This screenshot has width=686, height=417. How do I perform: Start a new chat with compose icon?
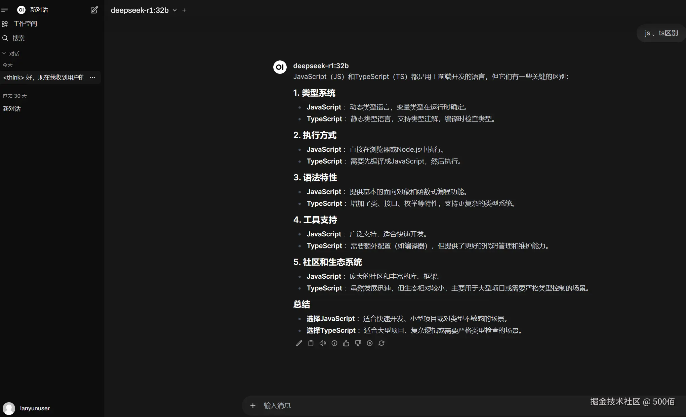pos(94,10)
